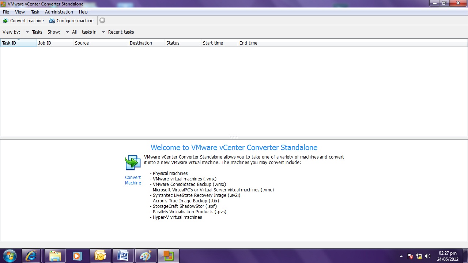The image size is (468, 263).
Task: Click the welcome heading text
Action: pyautogui.click(x=234, y=148)
